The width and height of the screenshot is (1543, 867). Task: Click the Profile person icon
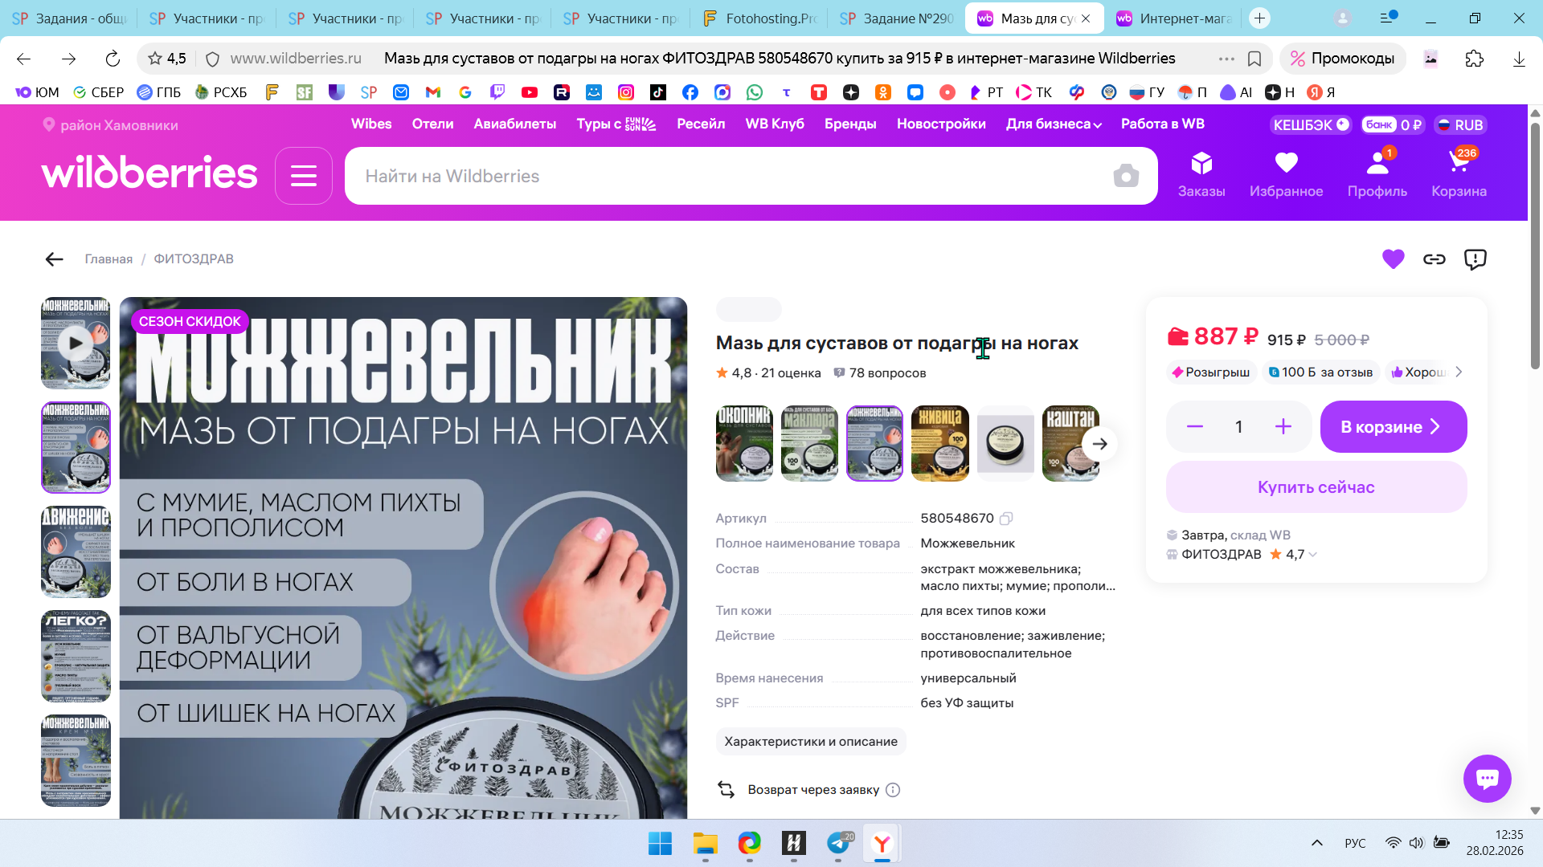[x=1377, y=164]
